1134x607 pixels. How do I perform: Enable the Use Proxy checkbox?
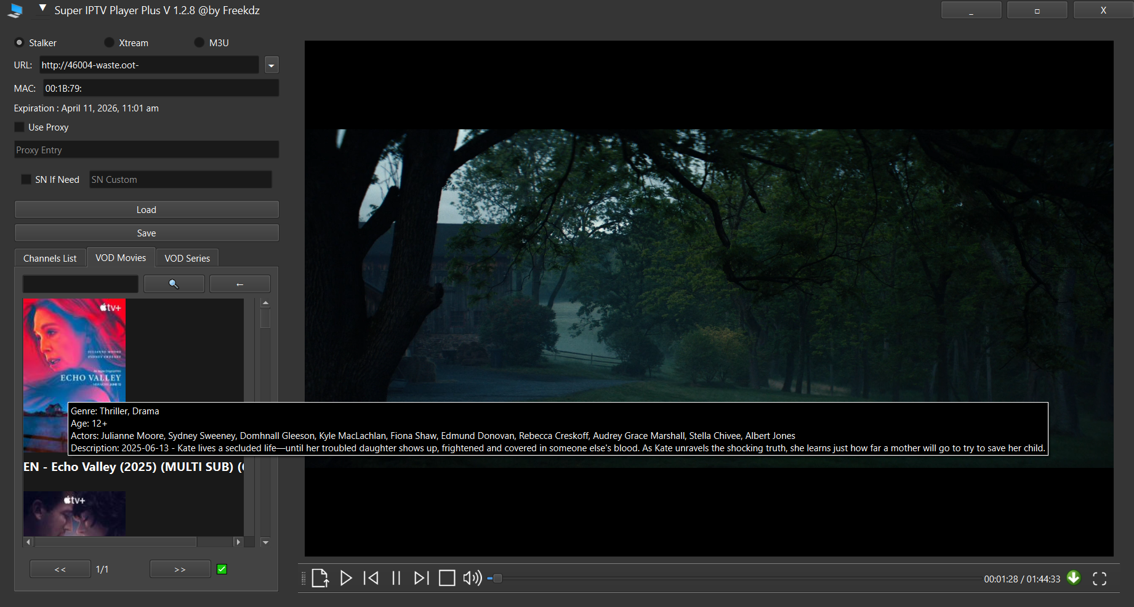pyautogui.click(x=20, y=127)
